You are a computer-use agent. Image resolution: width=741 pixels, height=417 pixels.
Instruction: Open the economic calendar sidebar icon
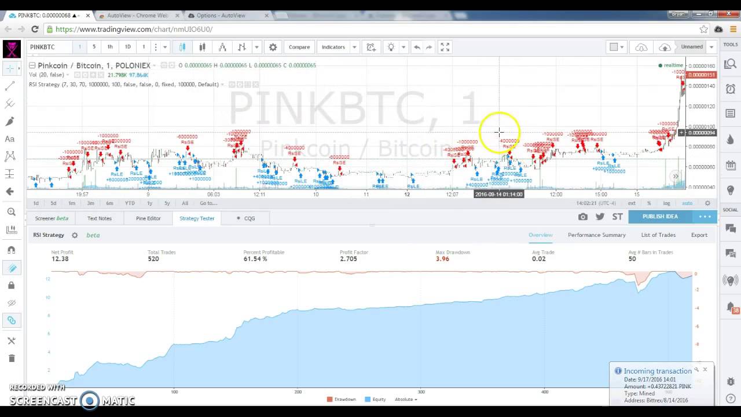pyautogui.click(x=731, y=166)
